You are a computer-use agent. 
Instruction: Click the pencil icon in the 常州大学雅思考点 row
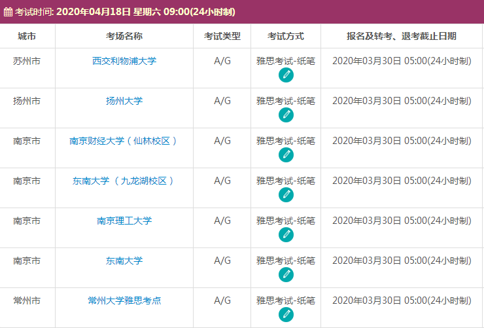click(x=286, y=314)
